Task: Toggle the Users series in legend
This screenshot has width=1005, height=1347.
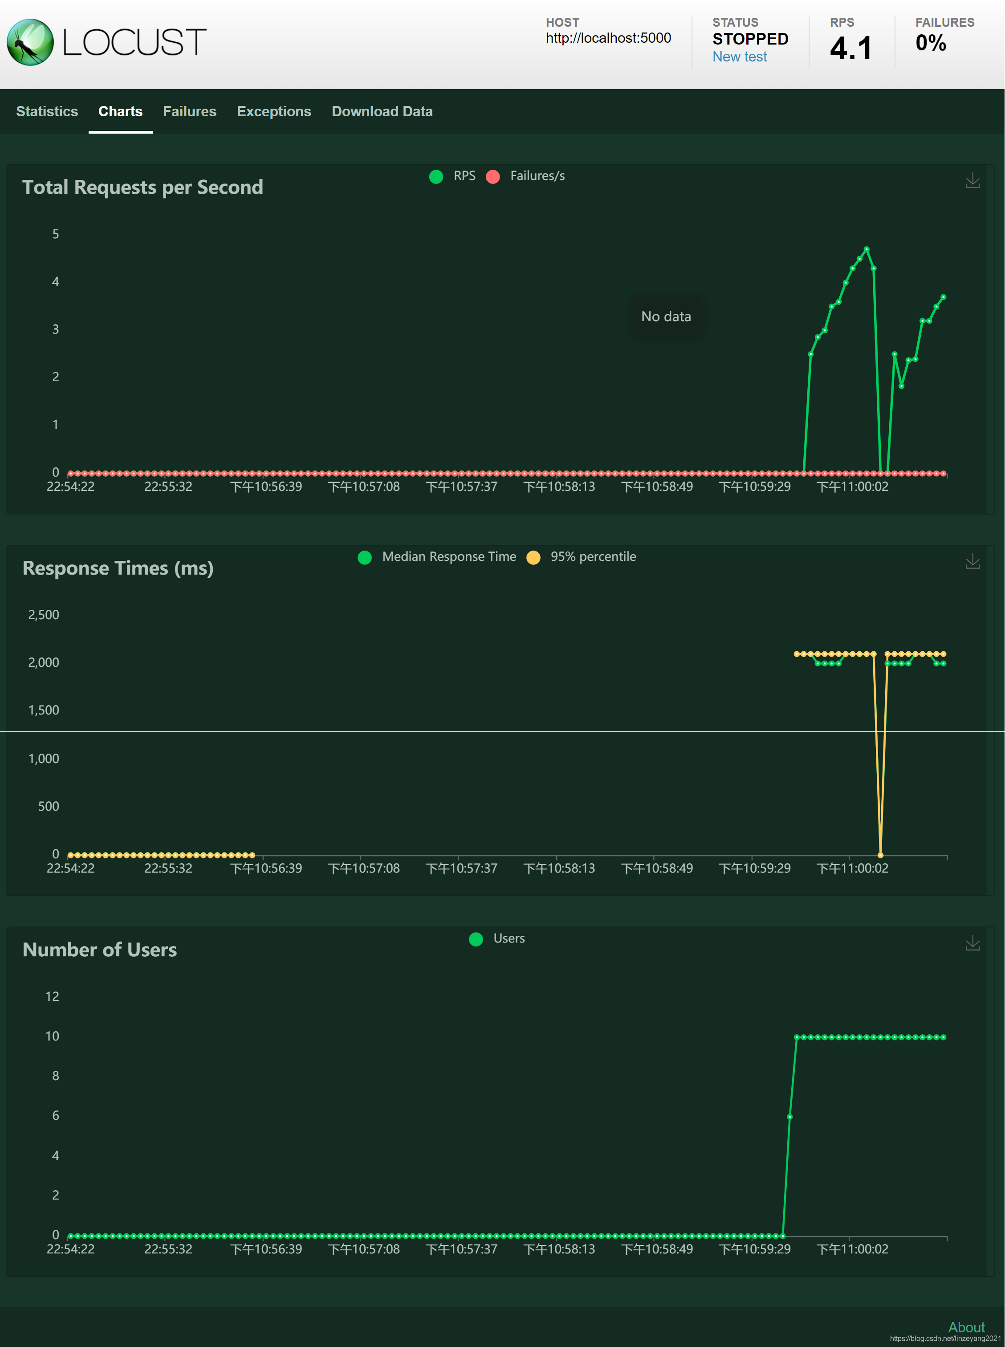Action: pyautogui.click(x=497, y=938)
